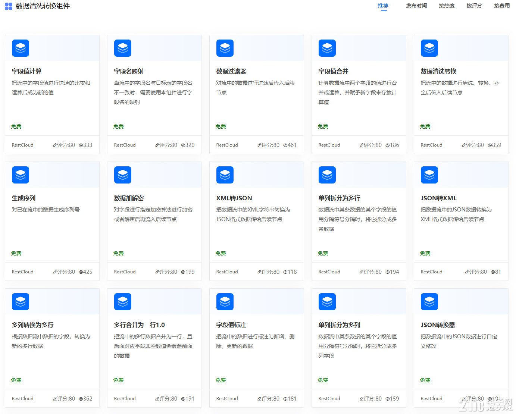Click the description 对已在流中的数据生成序列号
Viewport: 516px width, 414px height.
(46, 210)
